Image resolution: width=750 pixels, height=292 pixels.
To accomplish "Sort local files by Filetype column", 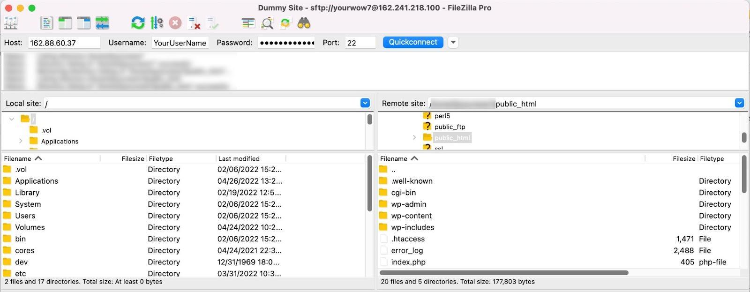I will (181, 158).
